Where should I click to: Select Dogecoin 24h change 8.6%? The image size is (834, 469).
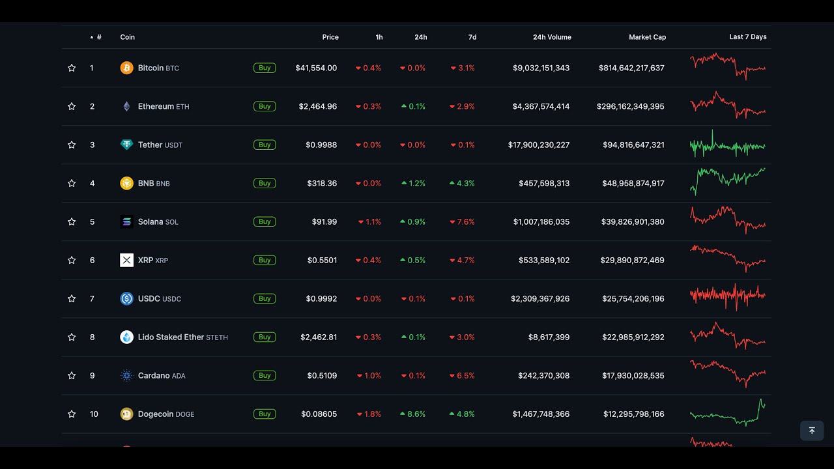click(412, 414)
